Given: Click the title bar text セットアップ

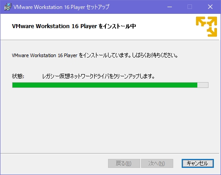Looking at the screenshot, I should (x=98, y=7).
